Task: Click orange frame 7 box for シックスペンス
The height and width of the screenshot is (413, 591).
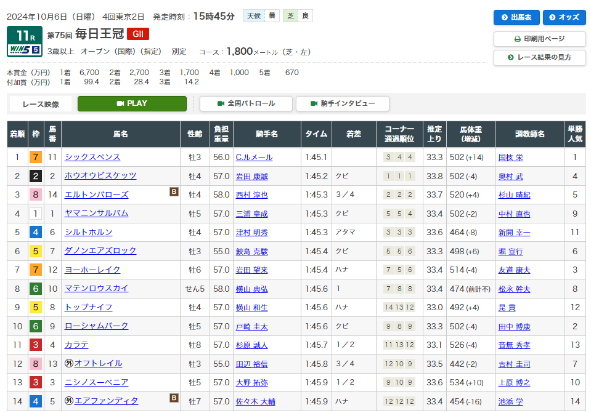Action: click(36, 158)
